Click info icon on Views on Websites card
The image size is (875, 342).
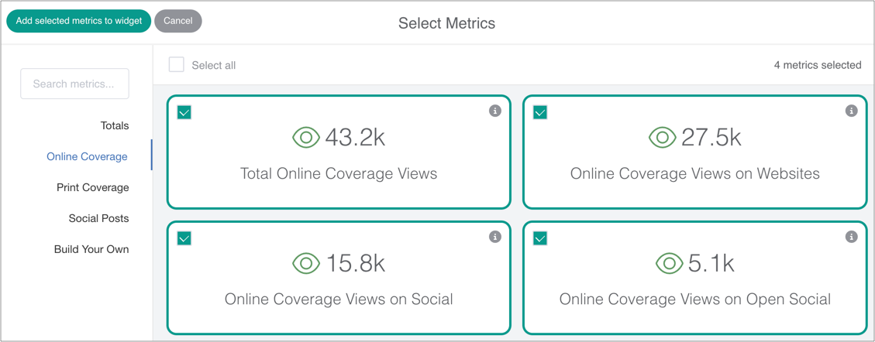click(851, 111)
